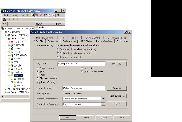182x122 pixels.
Task: Open the Action menu
Action: click(7, 15)
